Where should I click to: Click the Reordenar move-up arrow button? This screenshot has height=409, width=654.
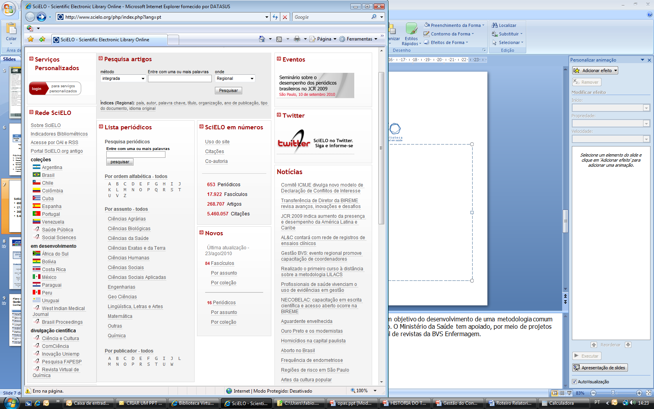point(594,345)
